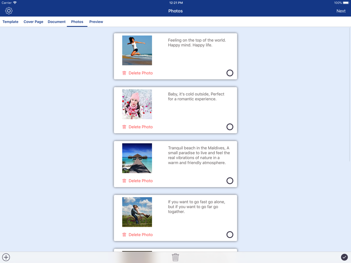
Task: Tap trash icon beside jumping woman photo
Action: (x=124, y=73)
